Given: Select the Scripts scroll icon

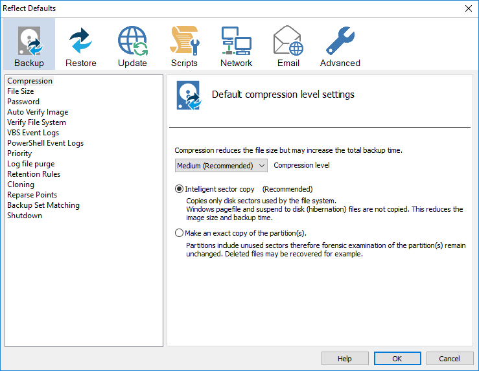Looking at the screenshot, I should coord(184,41).
